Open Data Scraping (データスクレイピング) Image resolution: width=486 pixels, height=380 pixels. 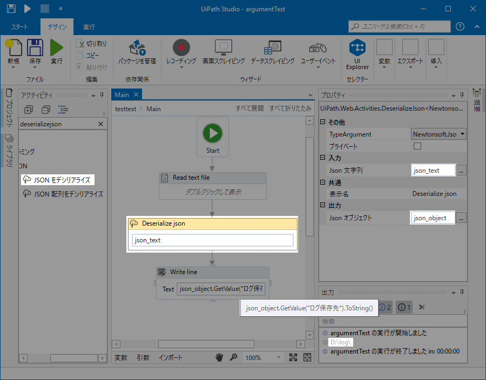click(x=273, y=52)
